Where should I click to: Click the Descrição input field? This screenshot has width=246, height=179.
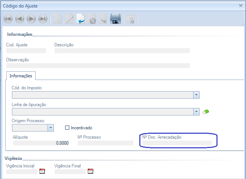(122, 50)
